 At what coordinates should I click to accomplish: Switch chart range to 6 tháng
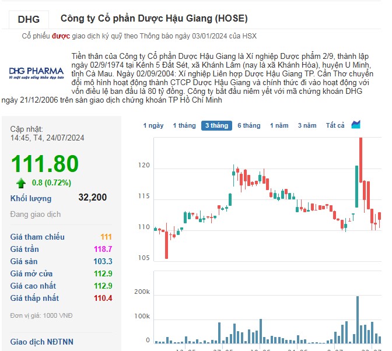point(249,125)
